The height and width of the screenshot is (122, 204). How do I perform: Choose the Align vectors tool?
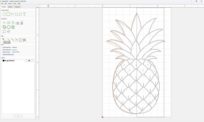tap(22, 23)
